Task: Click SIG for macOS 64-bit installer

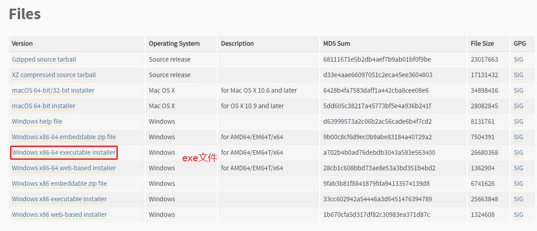Action: pyautogui.click(x=518, y=106)
